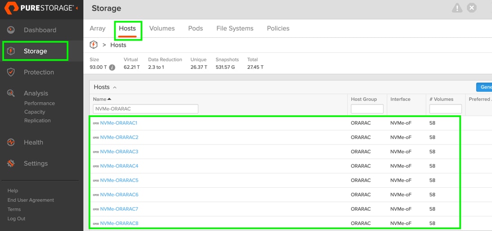The image size is (492, 231).
Task: Open Performance under Analysis
Action: click(x=40, y=103)
